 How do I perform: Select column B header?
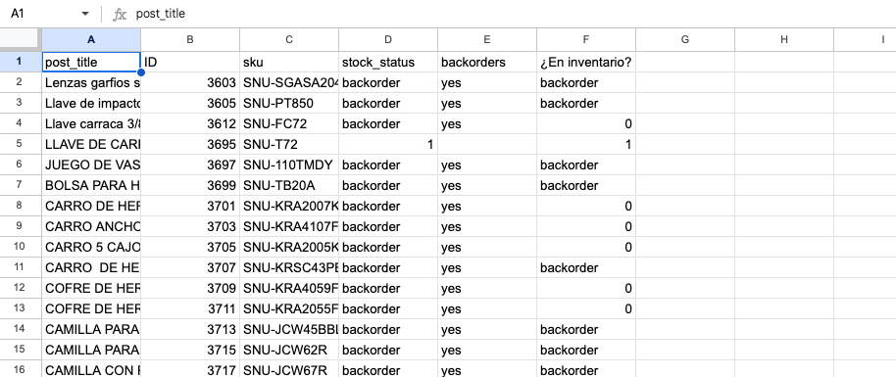tap(190, 39)
